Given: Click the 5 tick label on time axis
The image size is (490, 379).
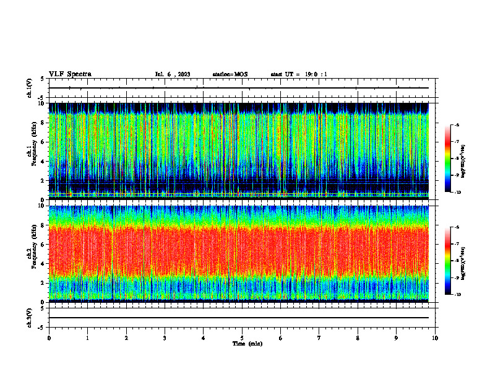Looking at the screenshot, I should (242, 338).
